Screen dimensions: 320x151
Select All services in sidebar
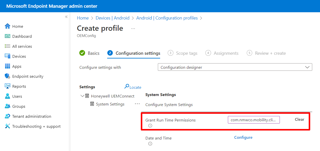pos(22,46)
